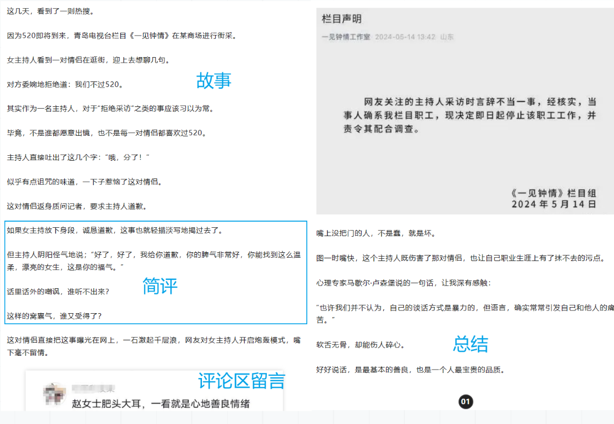
Task: Click the sentence 嘴上没把门的人，不是蠢，就是坏
Action: pos(375,233)
